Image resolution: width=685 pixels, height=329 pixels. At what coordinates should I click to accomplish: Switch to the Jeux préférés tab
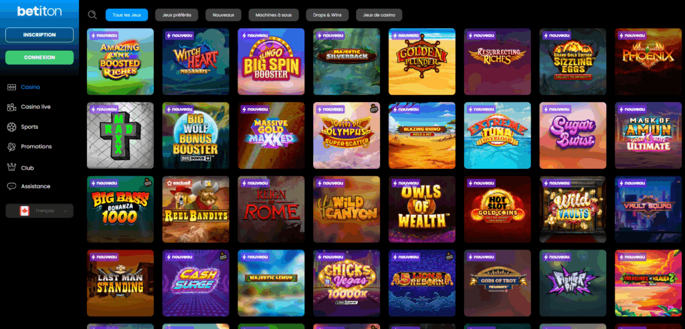pyautogui.click(x=177, y=15)
